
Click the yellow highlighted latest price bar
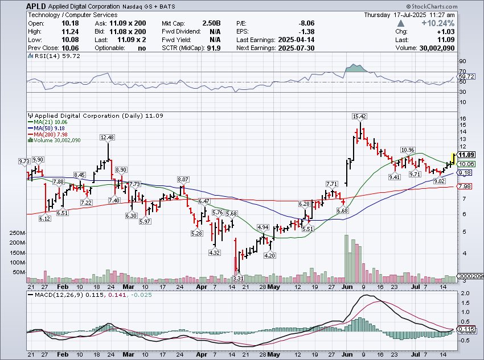454,159
